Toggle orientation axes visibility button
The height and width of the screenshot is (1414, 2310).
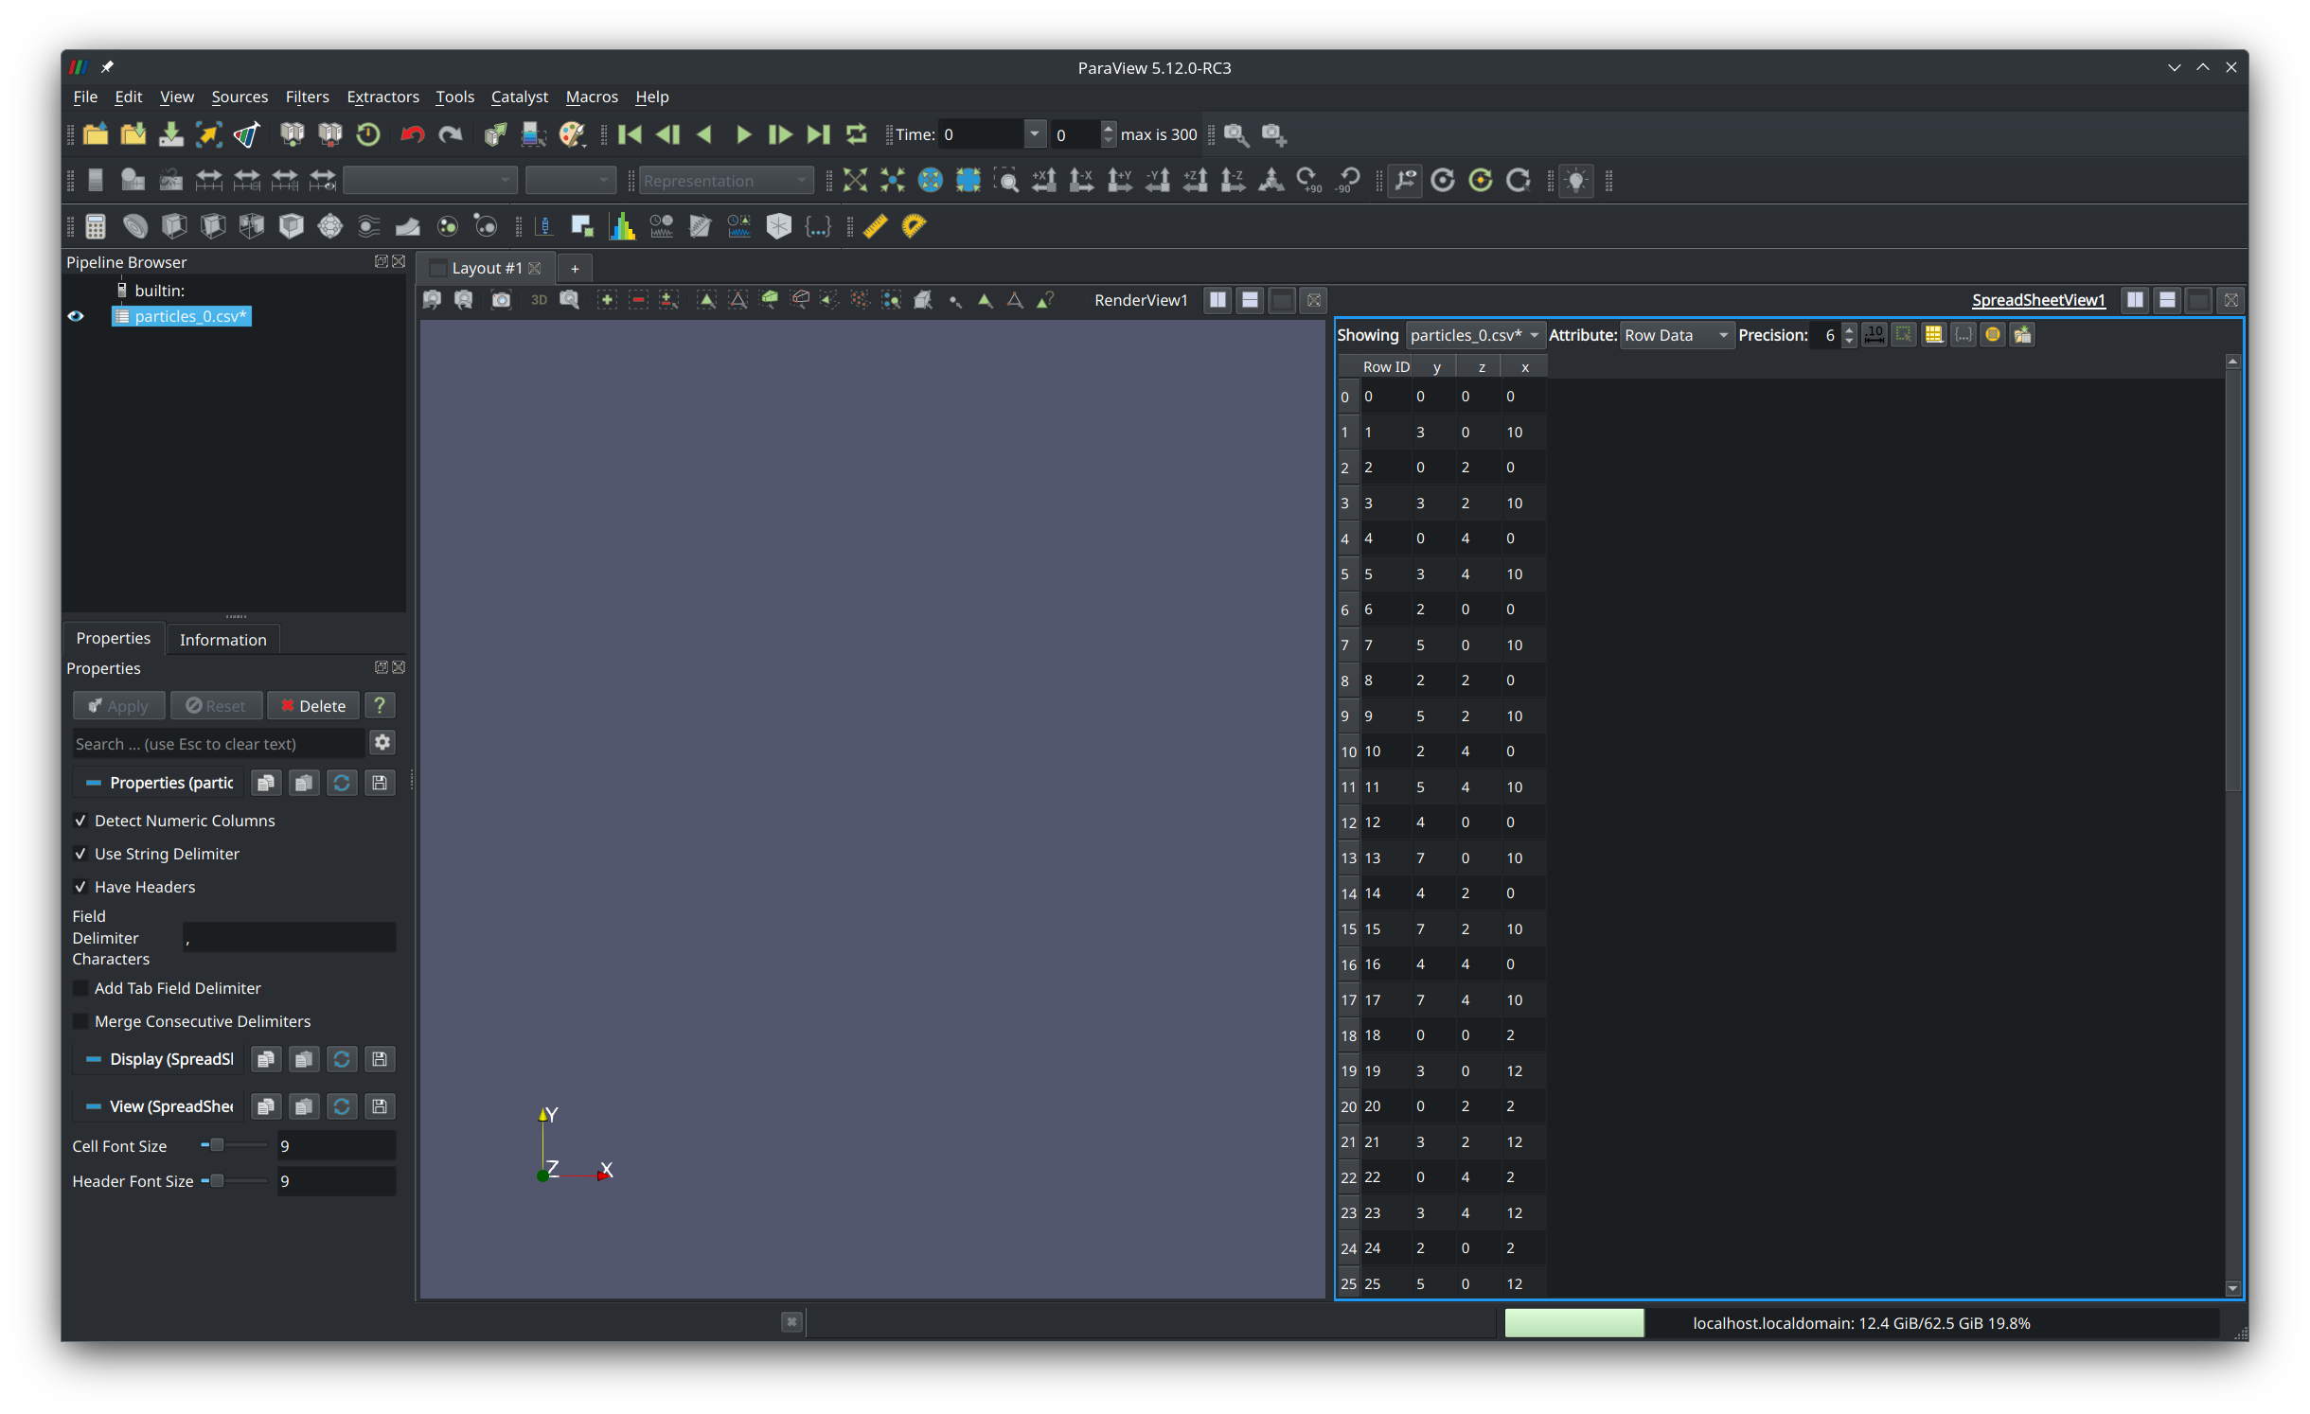tap(1406, 180)
